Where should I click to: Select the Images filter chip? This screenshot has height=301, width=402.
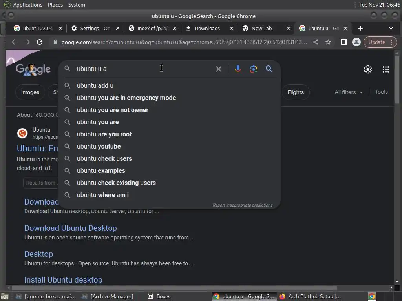30,92
